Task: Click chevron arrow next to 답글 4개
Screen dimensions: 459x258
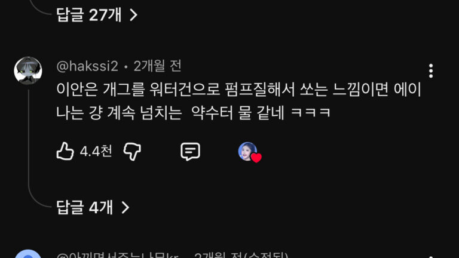Action: (x=126, y=208)
